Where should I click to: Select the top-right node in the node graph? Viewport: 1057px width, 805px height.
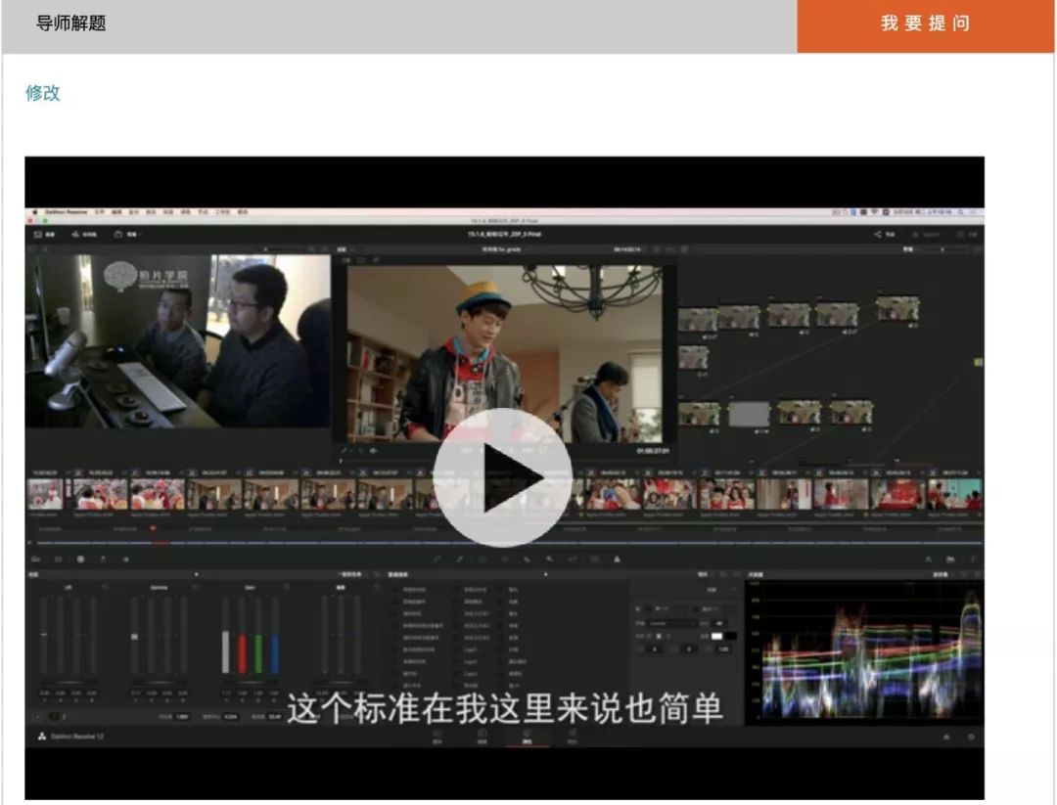[897, 309]
